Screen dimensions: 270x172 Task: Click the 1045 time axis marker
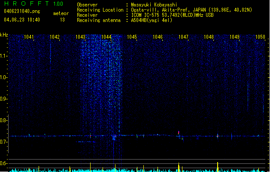(132, 37)
